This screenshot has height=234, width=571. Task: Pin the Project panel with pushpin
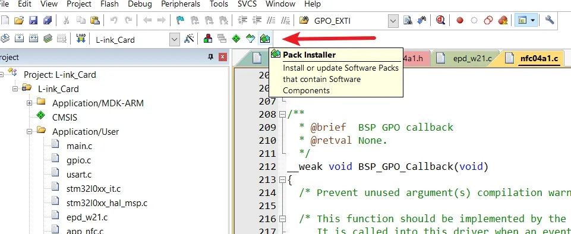(211, 57)
